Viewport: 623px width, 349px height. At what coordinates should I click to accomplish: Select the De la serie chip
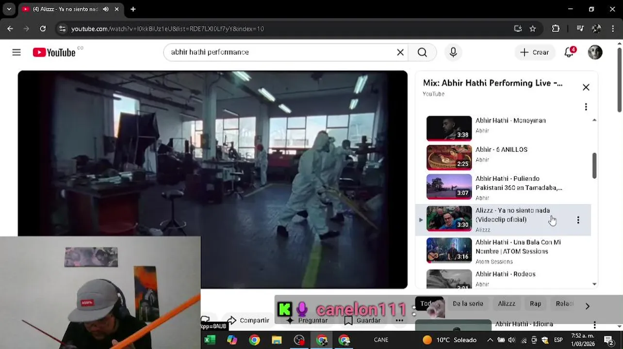tap(468, 303)
